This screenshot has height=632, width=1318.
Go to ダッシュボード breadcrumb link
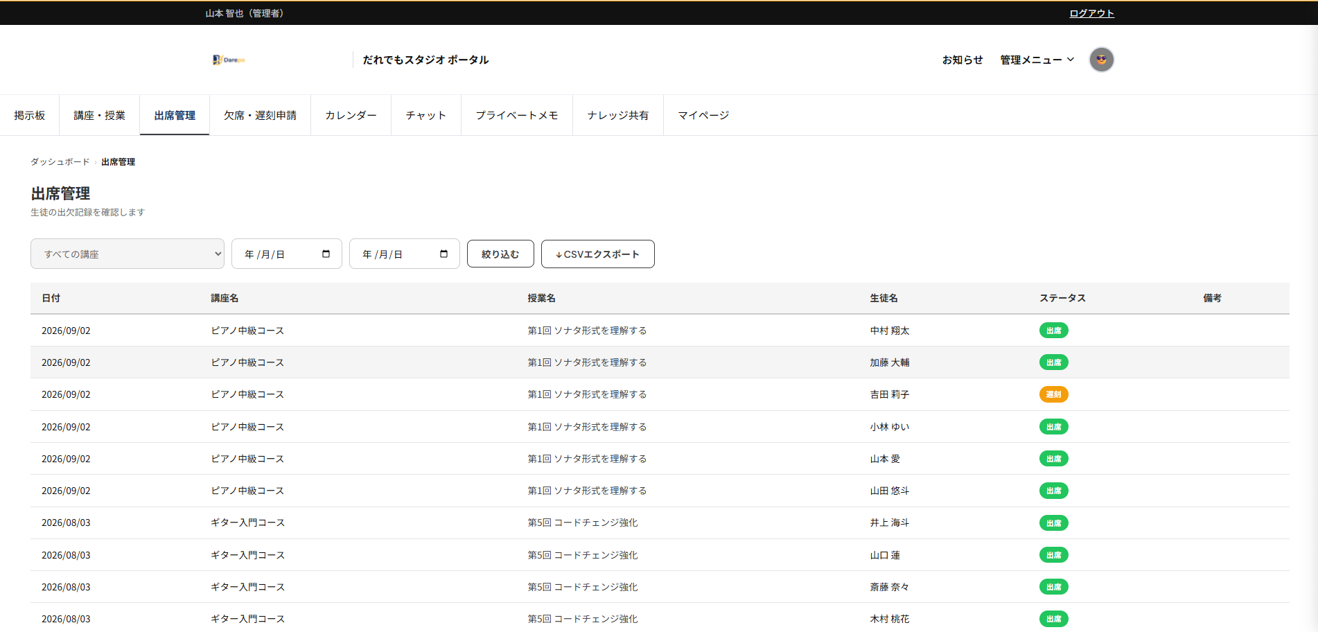pos(60,161)
